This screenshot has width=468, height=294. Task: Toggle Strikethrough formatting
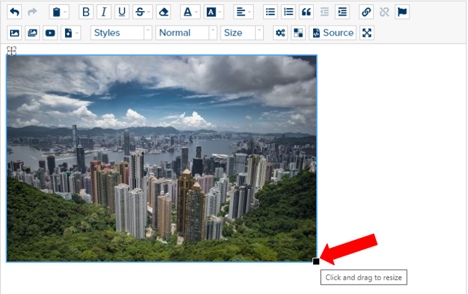tap(139, 12)
